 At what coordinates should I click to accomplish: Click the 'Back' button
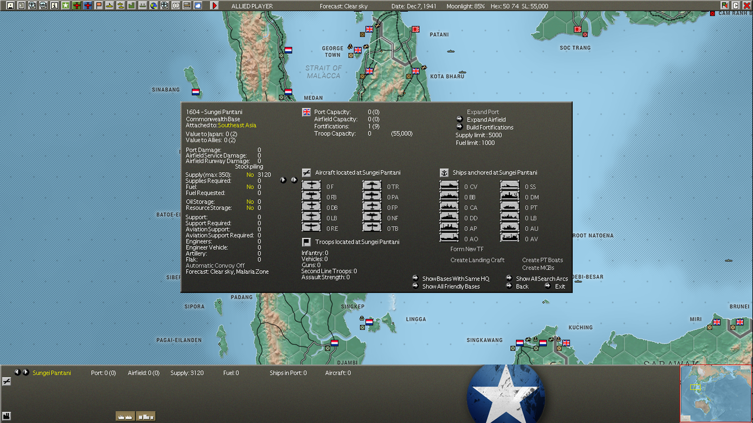[522, 287]
